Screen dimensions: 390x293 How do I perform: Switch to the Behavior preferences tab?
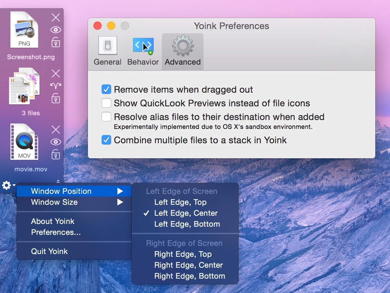pyautogui.click(x=143, y=51)
